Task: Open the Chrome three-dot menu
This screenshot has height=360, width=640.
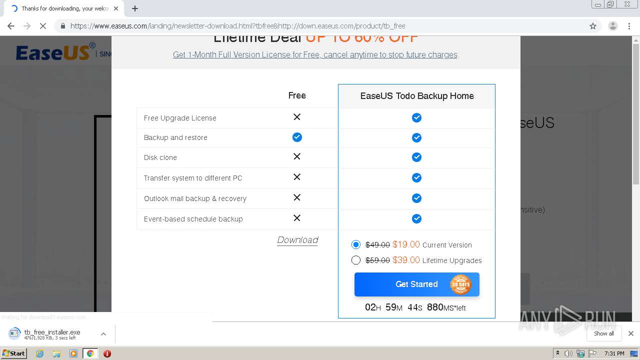Action: tap(629, 26)
